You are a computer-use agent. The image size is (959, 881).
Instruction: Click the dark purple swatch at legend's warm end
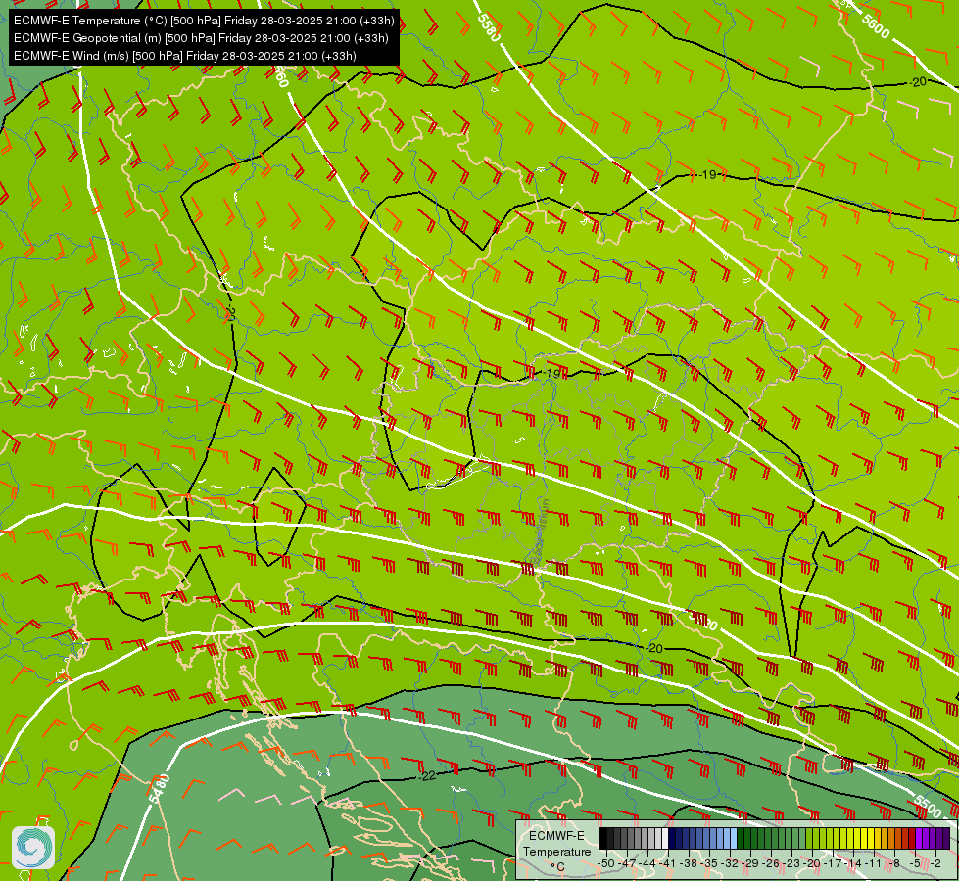946,839
